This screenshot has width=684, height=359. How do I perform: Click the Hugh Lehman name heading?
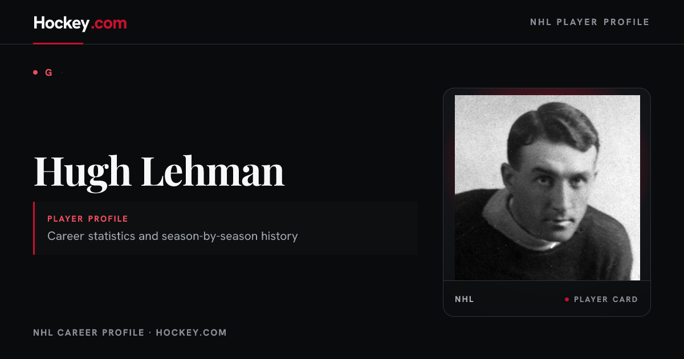[x=159, y=172]
